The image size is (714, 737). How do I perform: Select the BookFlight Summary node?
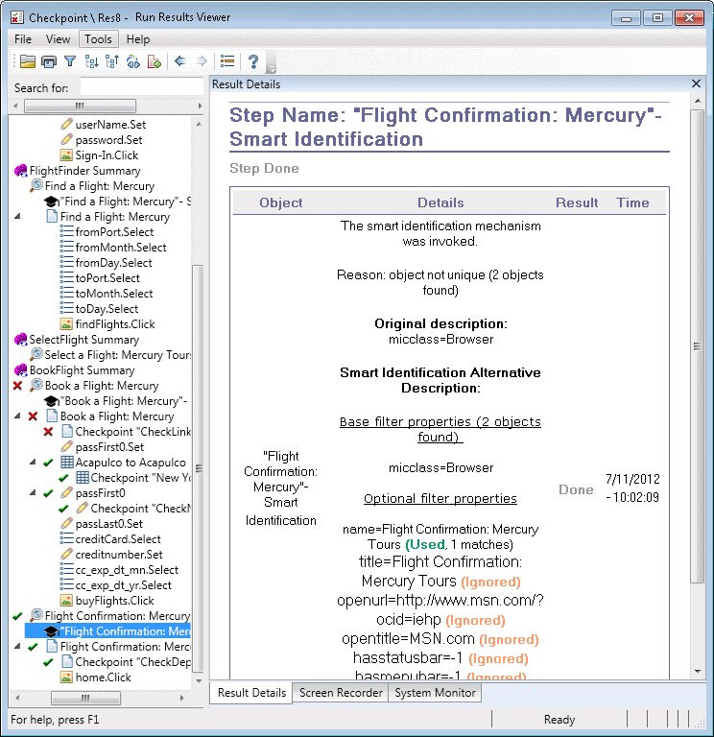[x=82, y=370]
